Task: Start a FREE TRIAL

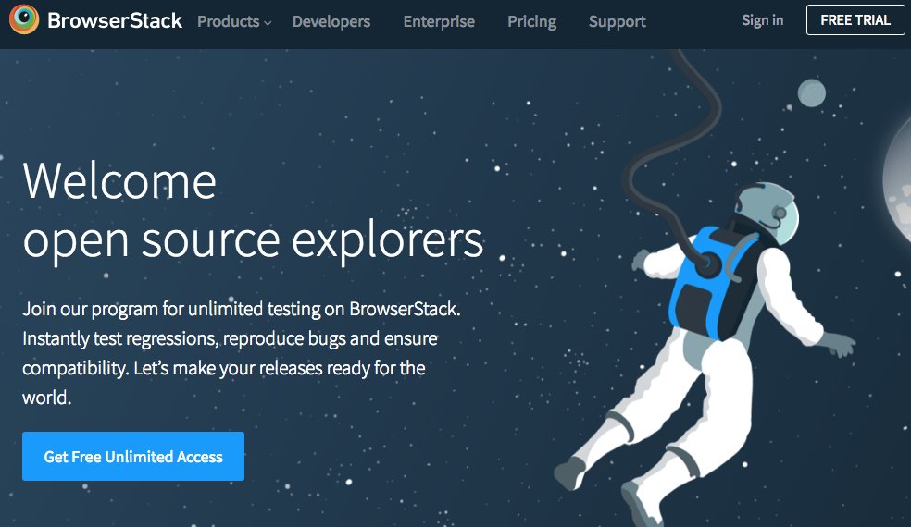Action: [x=855, y=19]
